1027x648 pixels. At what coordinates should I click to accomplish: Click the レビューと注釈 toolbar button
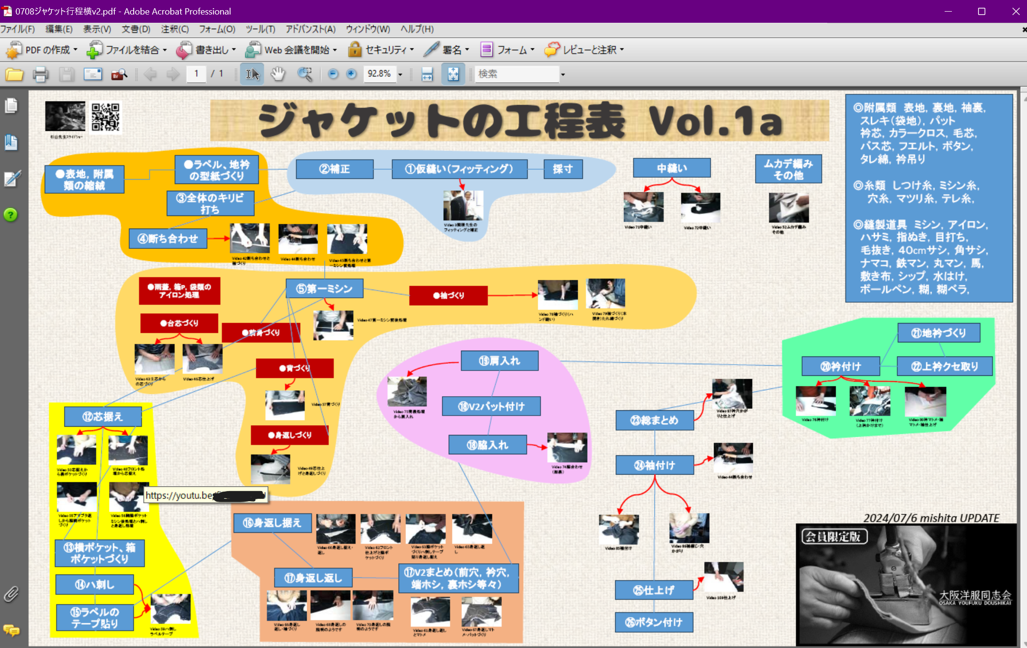tap(584, 50)
